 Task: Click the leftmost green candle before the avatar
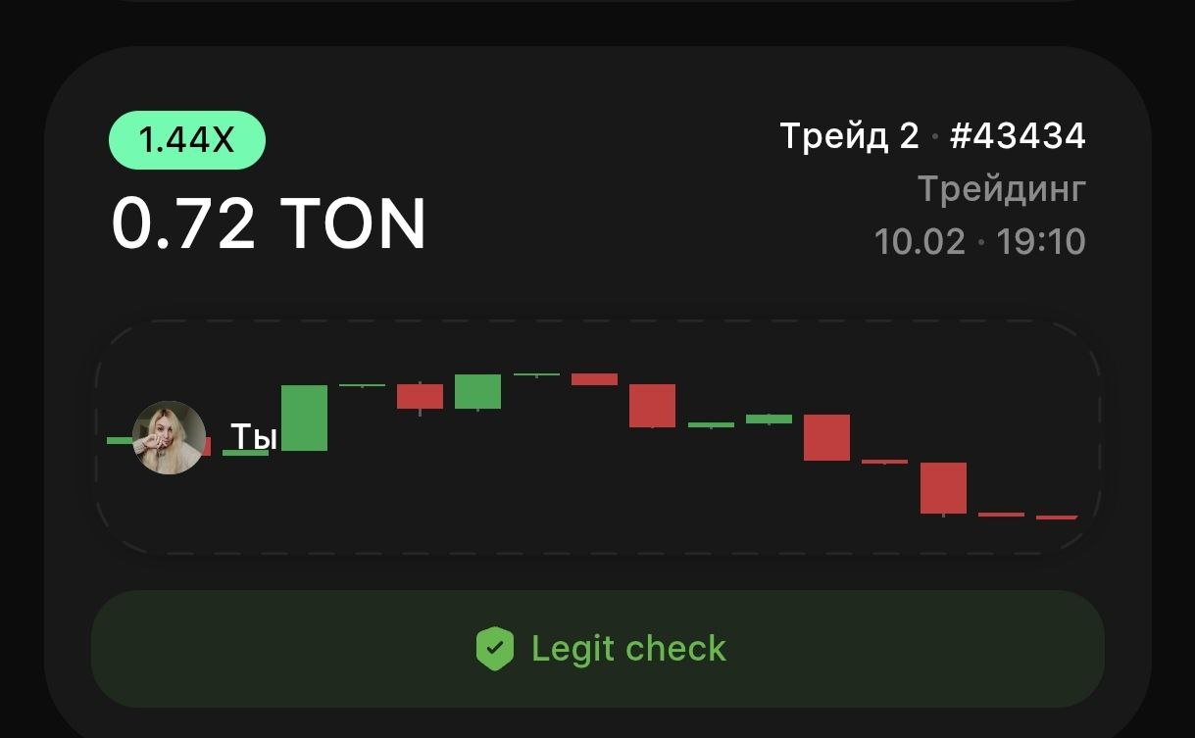119,440
